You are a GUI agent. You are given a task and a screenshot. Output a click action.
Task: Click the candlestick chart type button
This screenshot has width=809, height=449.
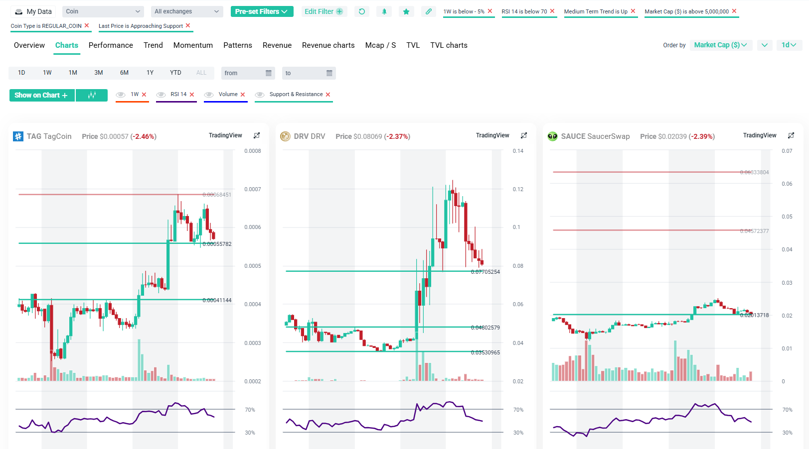[x=92, y=95]
